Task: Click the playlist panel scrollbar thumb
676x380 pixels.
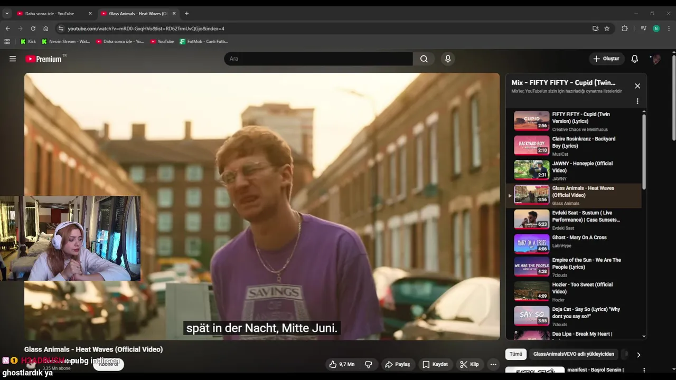Action: (x=644, y=152)
